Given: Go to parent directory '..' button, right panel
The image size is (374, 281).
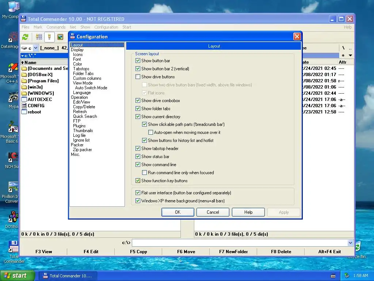Looking at the screenshot, I should tap(350, 48).
